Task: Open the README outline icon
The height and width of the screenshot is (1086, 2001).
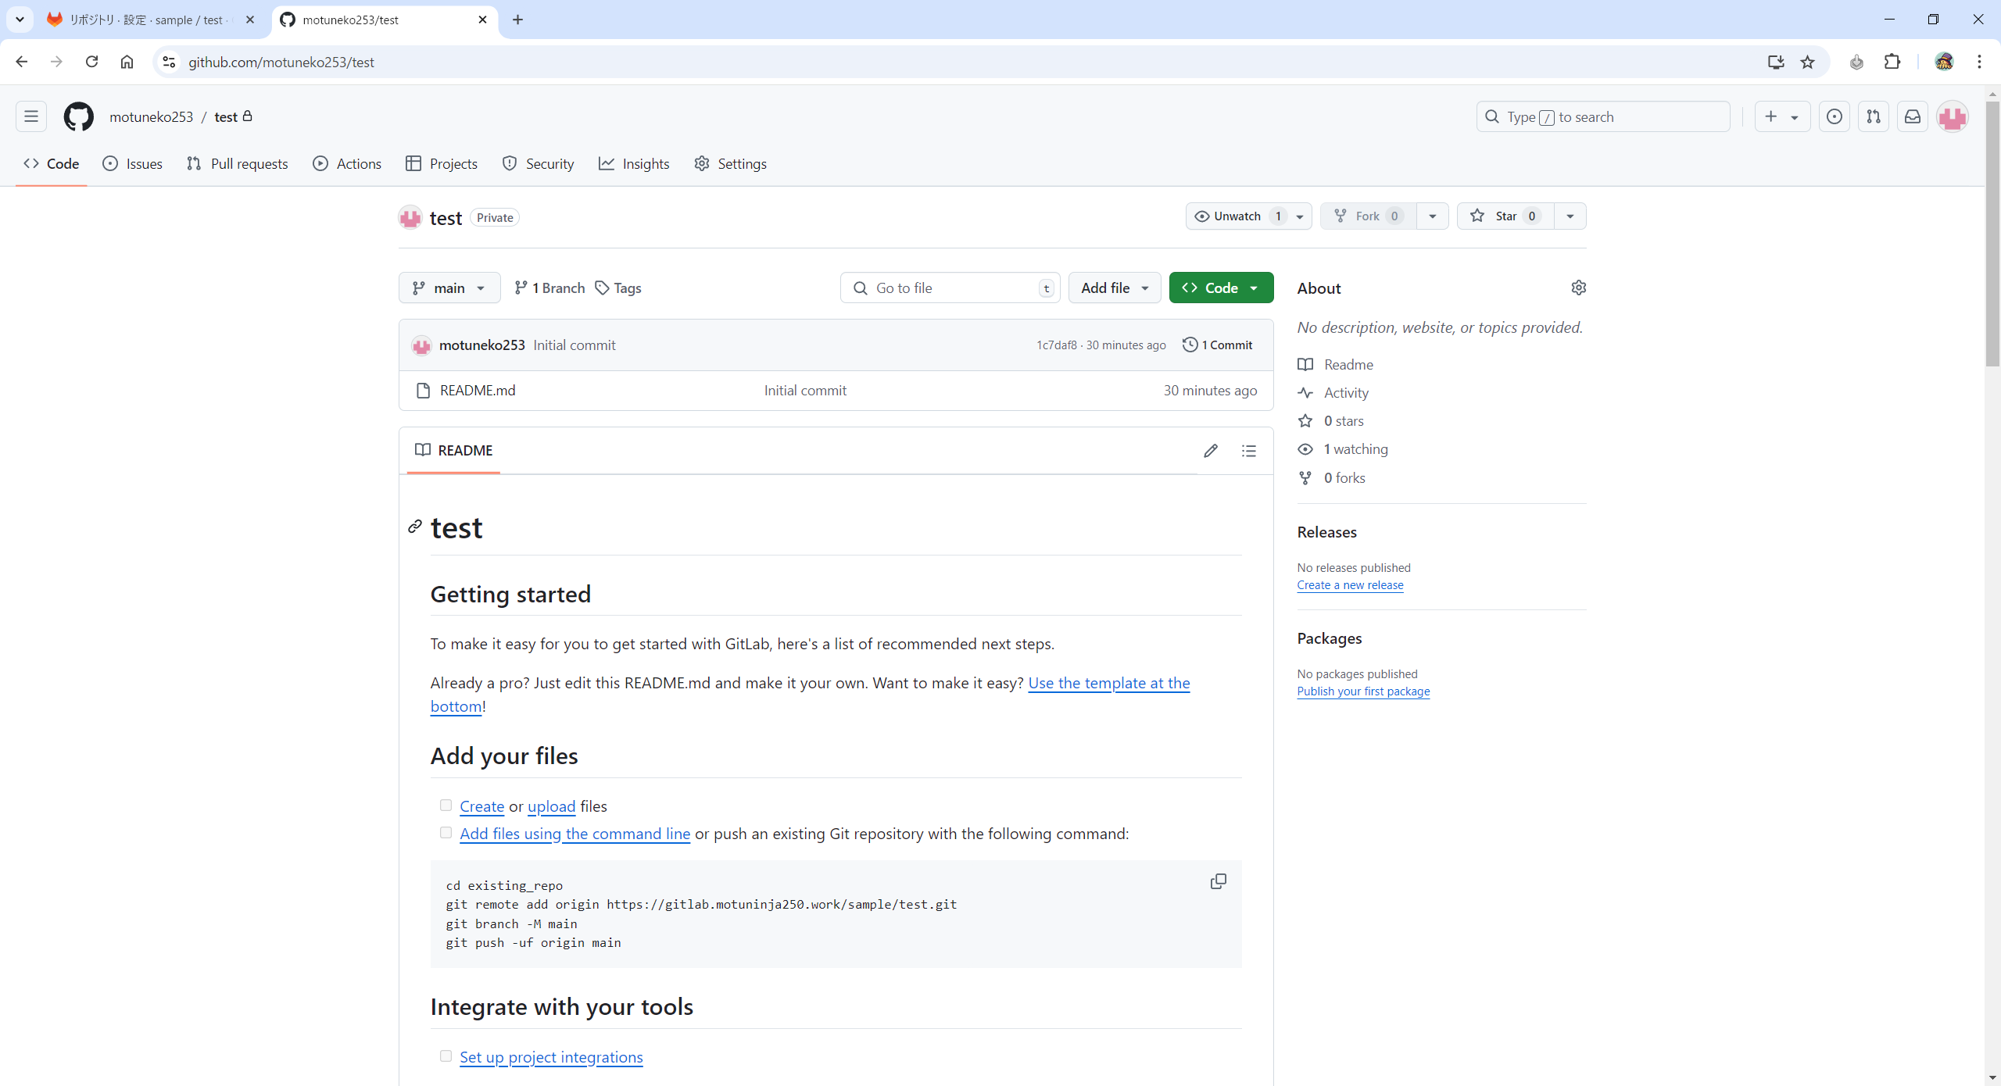Action: [1248, 451]
